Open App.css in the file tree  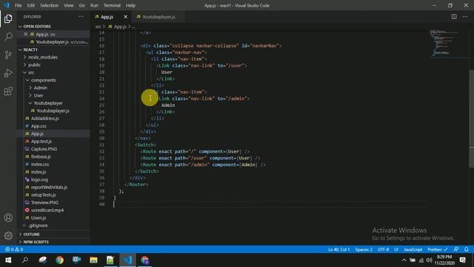pos(39,126)
